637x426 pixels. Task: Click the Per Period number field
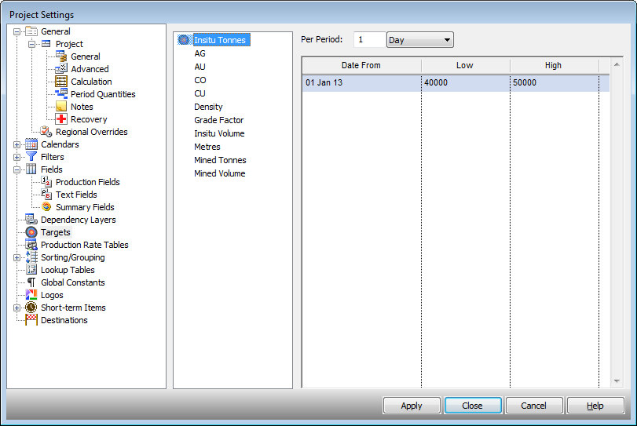[368, 40]
